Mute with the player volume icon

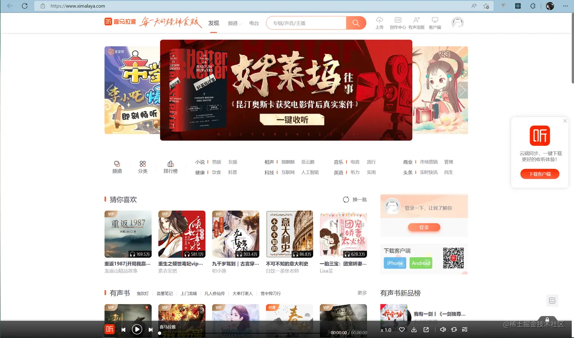[443, 330]
